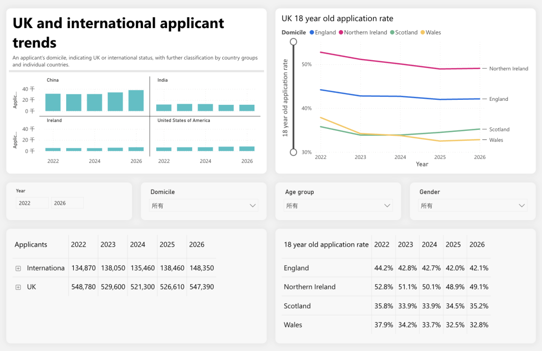Viewport: 542px width, 351px height.
Task: Select Northern Ireland pink legend dot
Action: pyautogui.click(x=341, y=33)
